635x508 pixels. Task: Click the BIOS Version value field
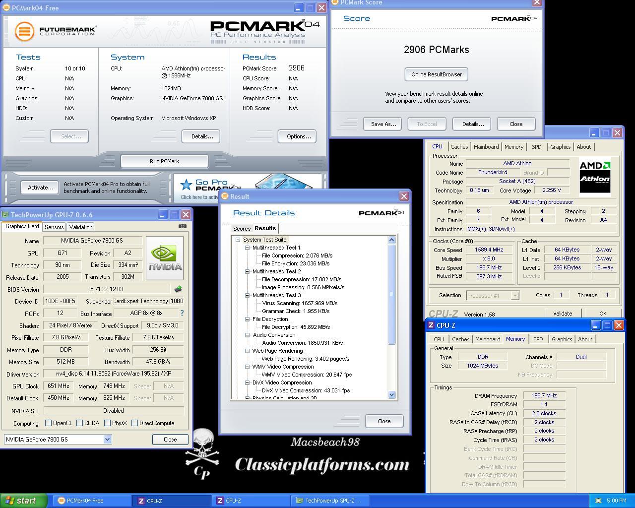(107, 289)
